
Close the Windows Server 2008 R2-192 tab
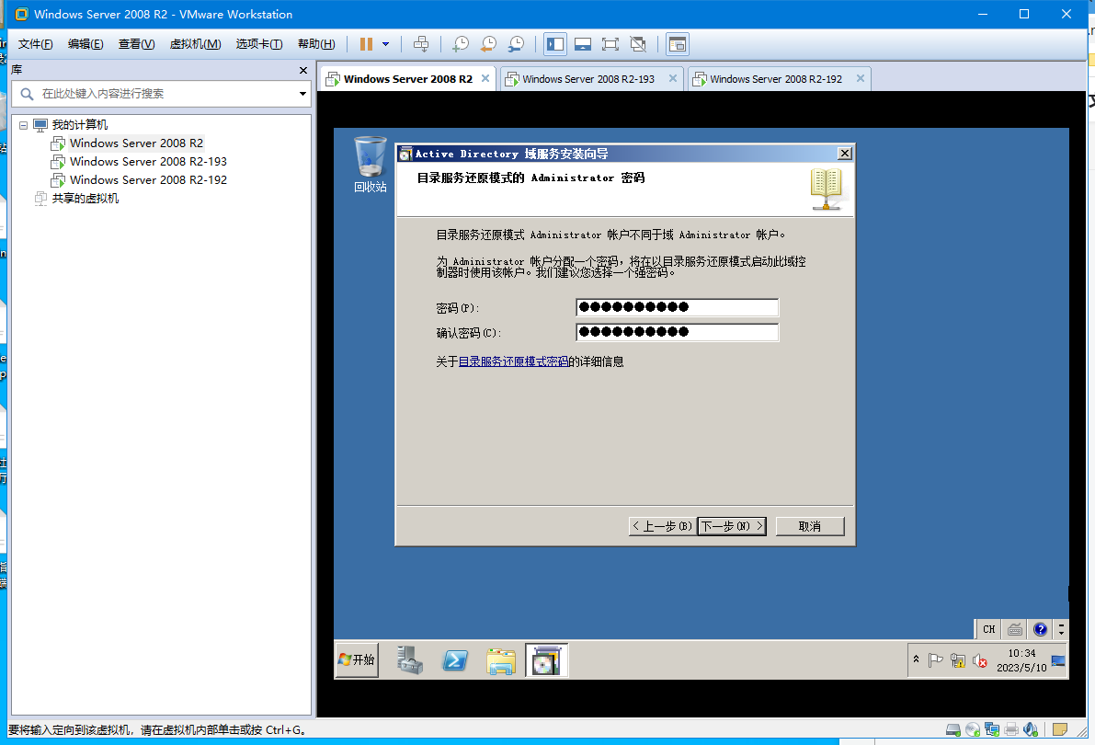coord(861,78)
